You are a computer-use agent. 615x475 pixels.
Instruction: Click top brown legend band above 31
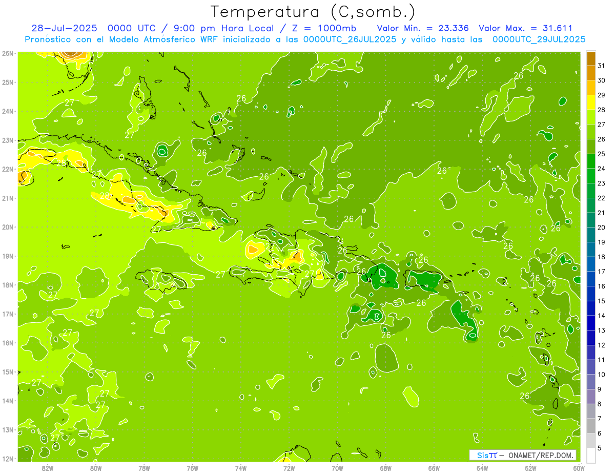tap(591, 59)
